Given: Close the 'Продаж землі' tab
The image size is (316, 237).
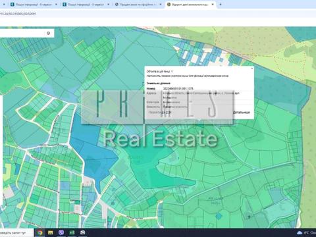Looking at the screenshot, I should tap(161, 4).
